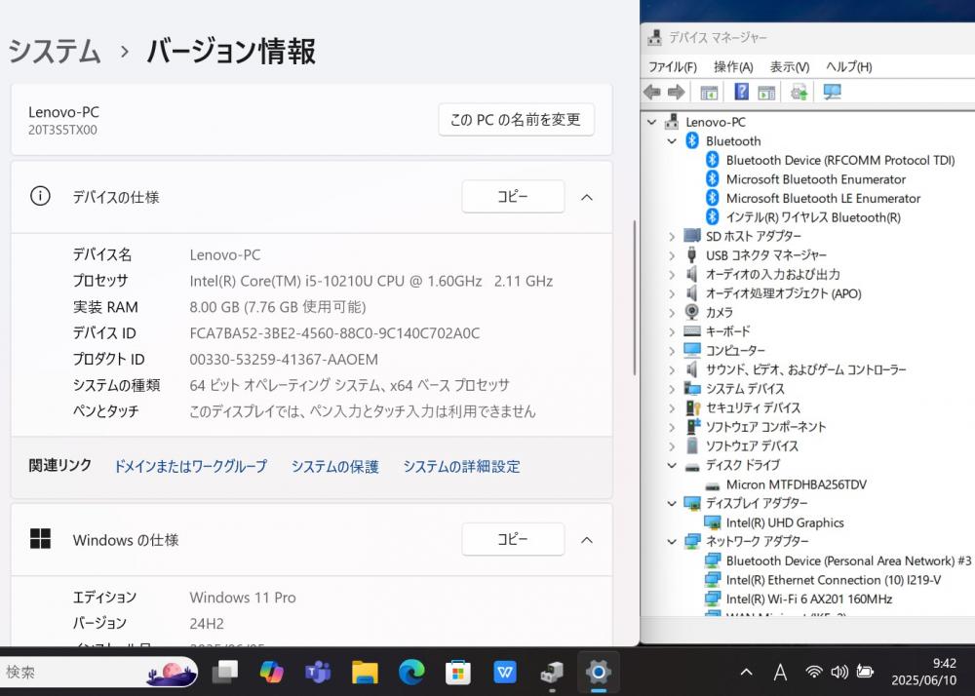Click the battery status tray icon
Image resolution: width=975 pixels, height=696 pixels.
pos(865,672)
